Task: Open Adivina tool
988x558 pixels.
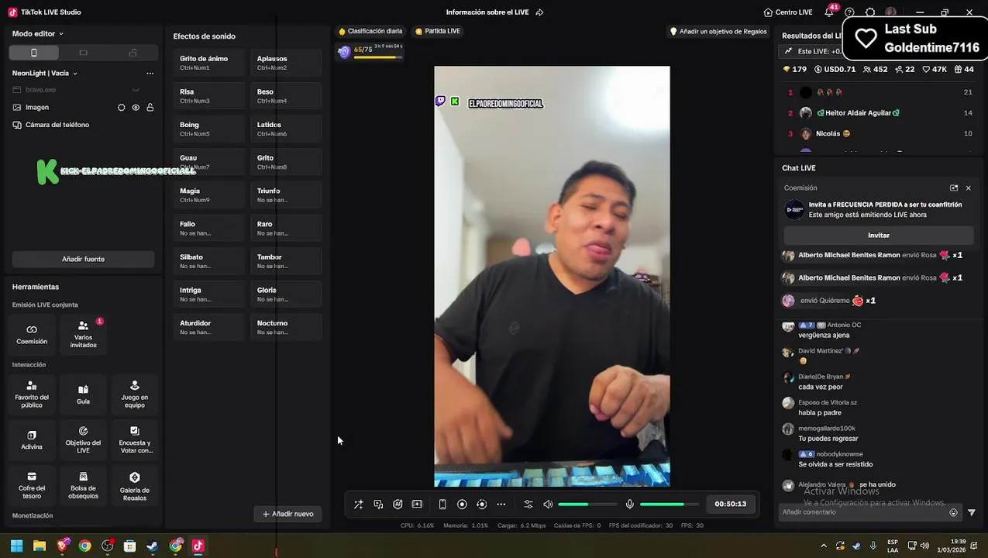Action: (x=32, y=440)
